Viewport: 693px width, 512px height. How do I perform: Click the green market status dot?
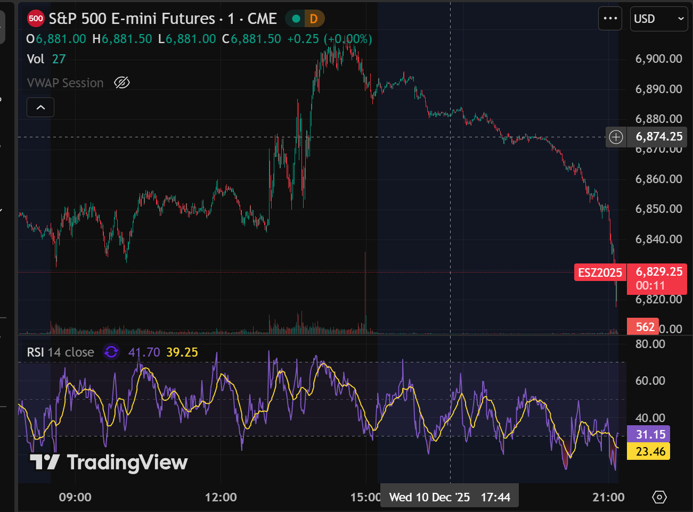(296, 19)
